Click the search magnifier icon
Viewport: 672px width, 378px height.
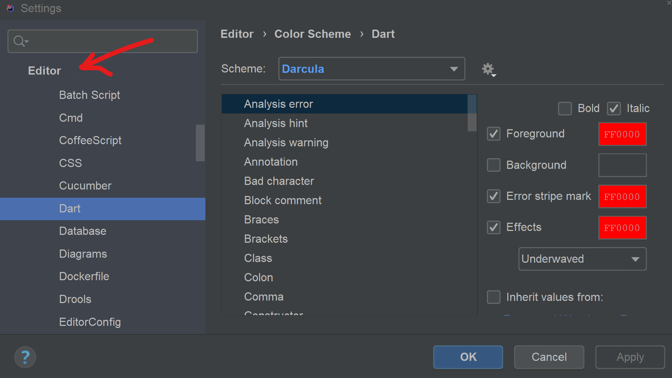20,41
